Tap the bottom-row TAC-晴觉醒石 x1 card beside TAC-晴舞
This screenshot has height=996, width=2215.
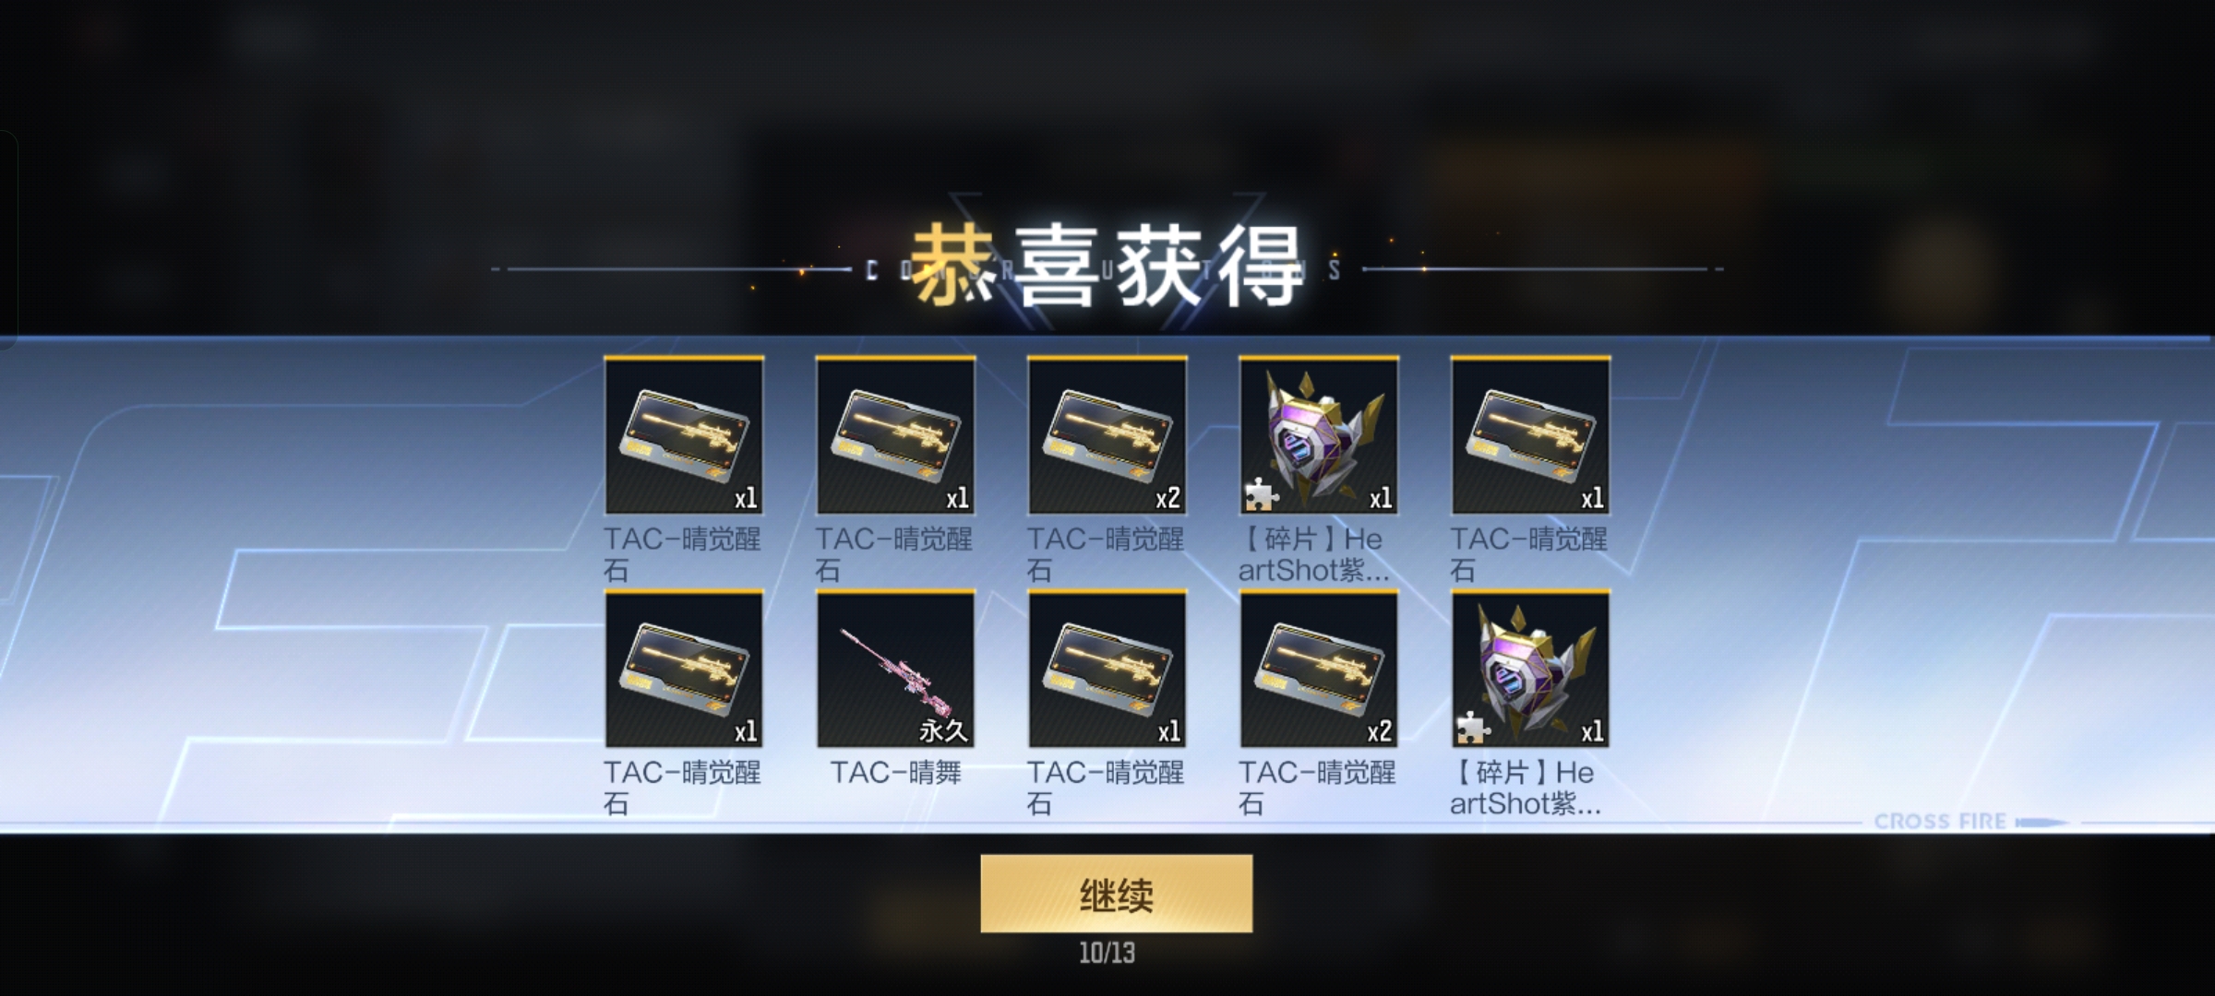(1107, 669)
